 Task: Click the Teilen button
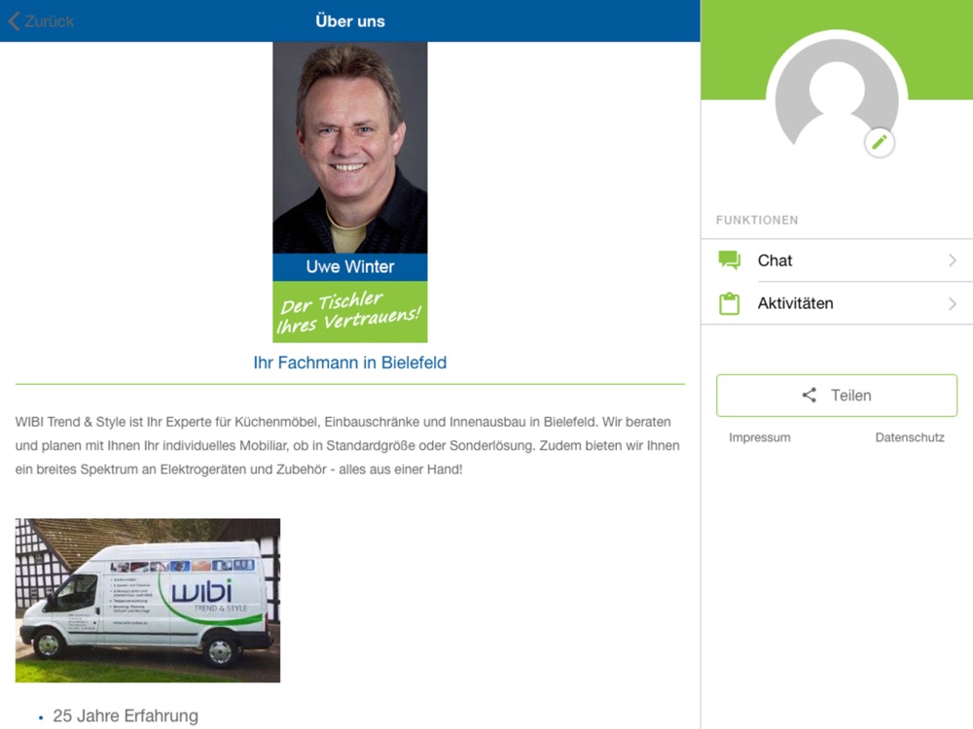click(x=837, y=396)
